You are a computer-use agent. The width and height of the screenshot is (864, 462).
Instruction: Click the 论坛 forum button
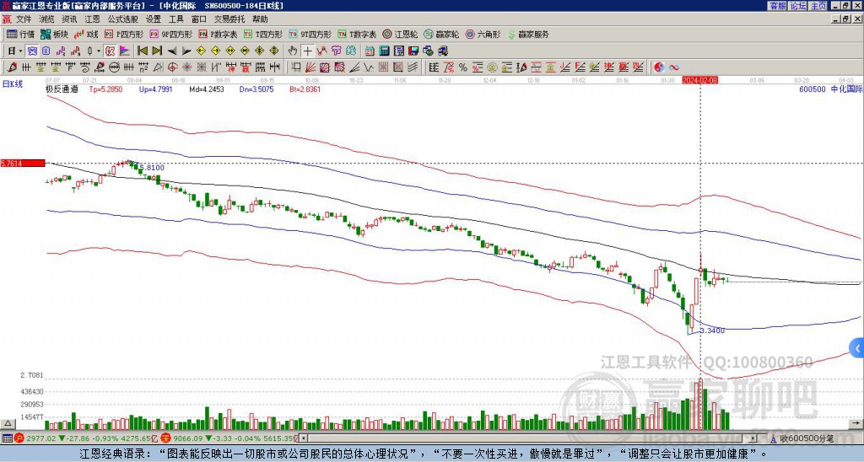click(x=797, y=6)
